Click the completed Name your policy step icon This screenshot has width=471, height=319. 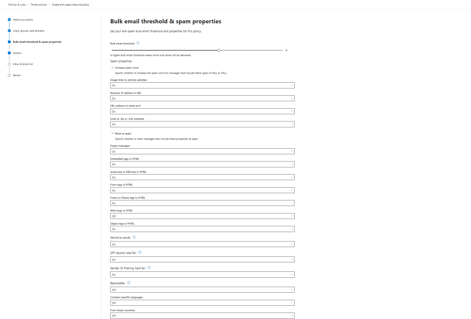coord(9,20)
